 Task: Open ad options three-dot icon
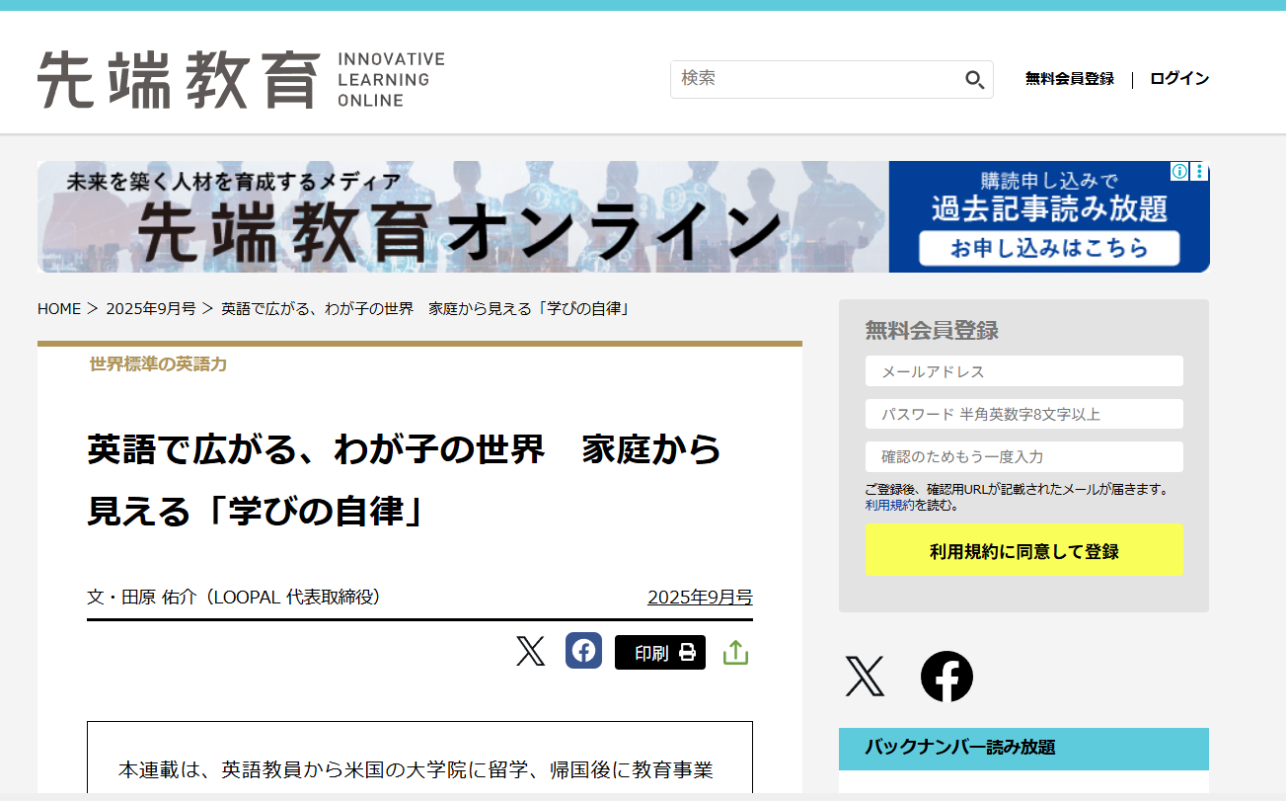pos(1199,172)
